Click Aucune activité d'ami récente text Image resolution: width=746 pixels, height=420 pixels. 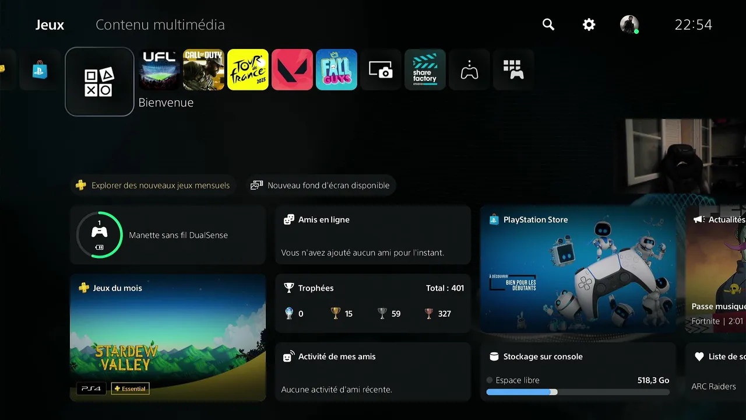(336, 390)
